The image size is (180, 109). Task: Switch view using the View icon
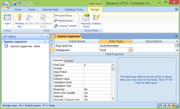coord(7,18)
